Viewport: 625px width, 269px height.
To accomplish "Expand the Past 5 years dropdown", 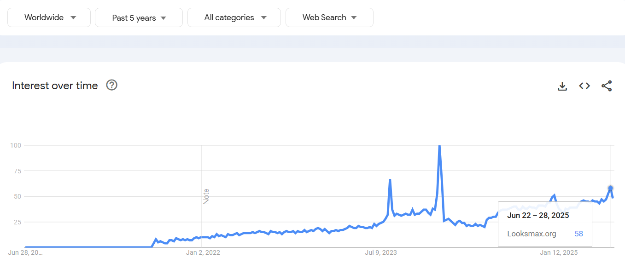I will [139, 17].
